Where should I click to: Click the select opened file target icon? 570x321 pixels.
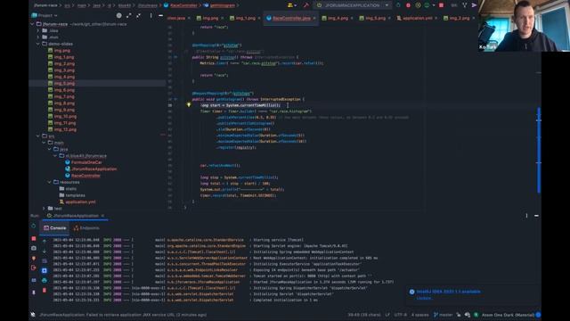118,16
